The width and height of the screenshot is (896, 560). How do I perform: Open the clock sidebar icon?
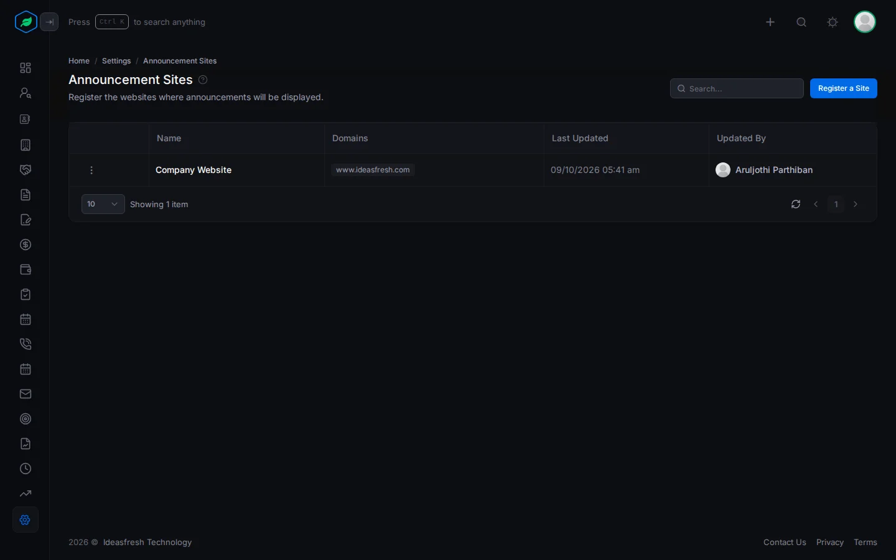coord(26,469)
